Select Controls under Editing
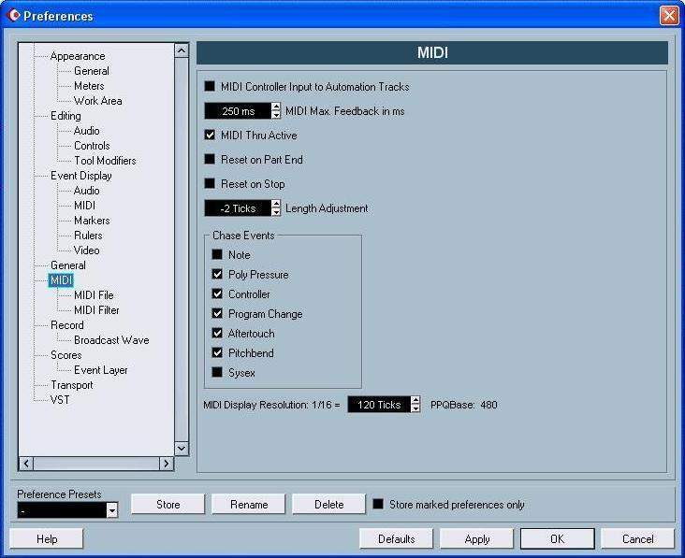This screenshot has width=685, height=558. pos(92,145)
